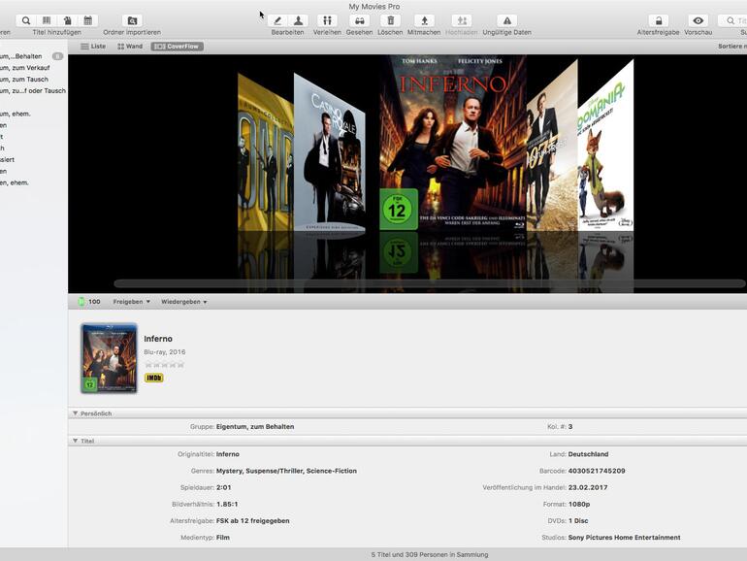Toggle the Vorschau eye preview
The image size is (747, 561).
point(698,20)
